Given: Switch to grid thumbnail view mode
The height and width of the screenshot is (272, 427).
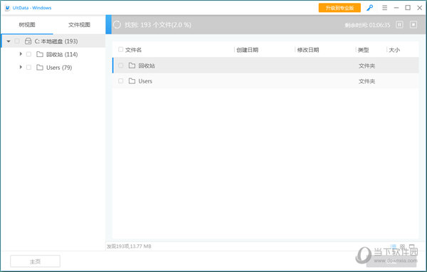Looking at the screenshot, I should [403, 246].
